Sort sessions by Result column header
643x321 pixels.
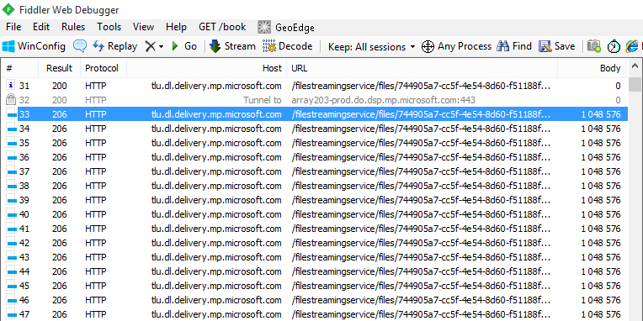tap(60, 68)
